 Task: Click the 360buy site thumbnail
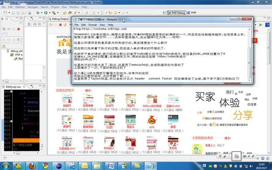coord(152,99)
